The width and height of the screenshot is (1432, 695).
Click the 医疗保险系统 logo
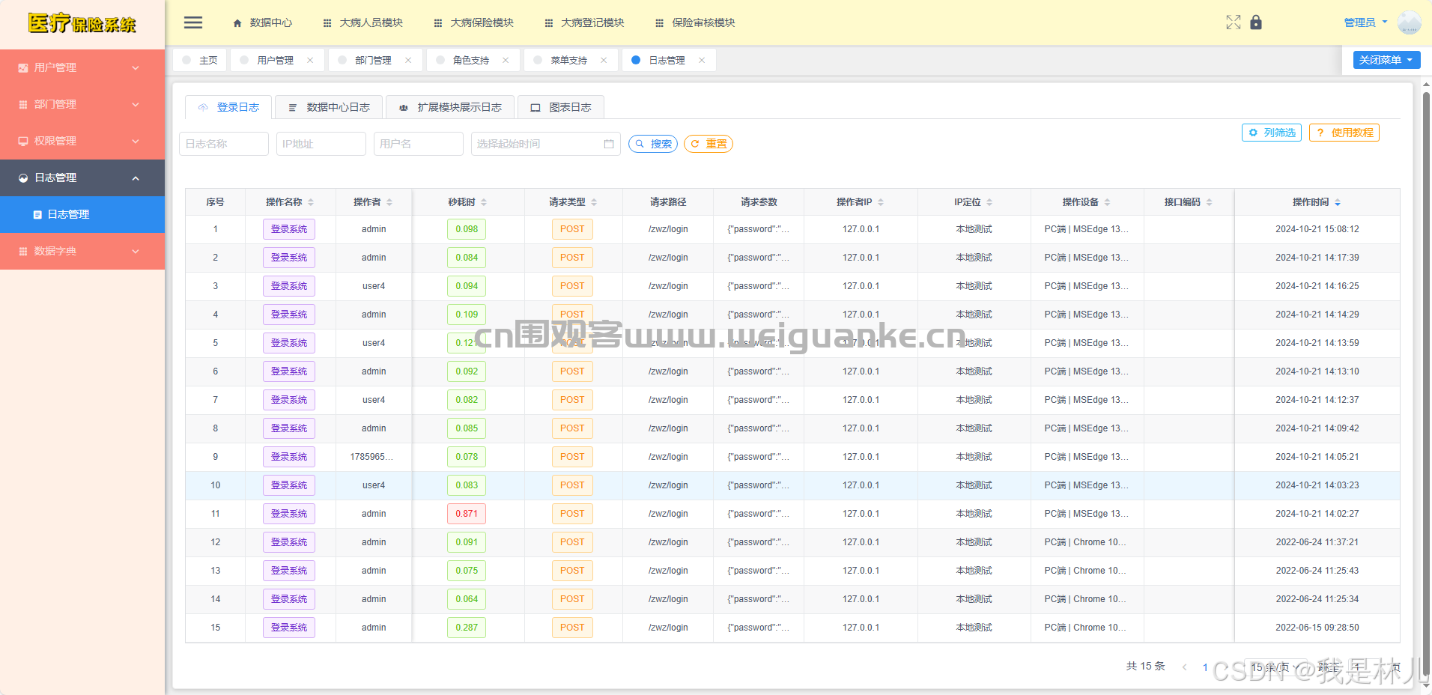82,23
